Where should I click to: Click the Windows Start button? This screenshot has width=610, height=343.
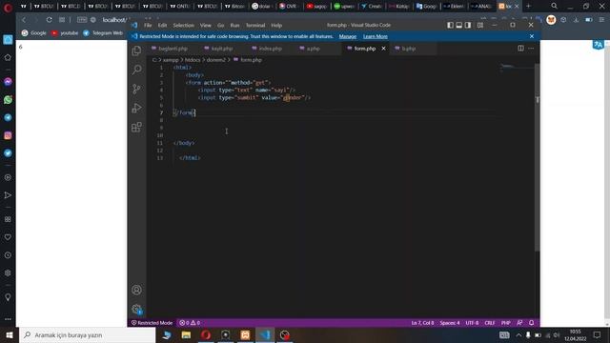10,334
